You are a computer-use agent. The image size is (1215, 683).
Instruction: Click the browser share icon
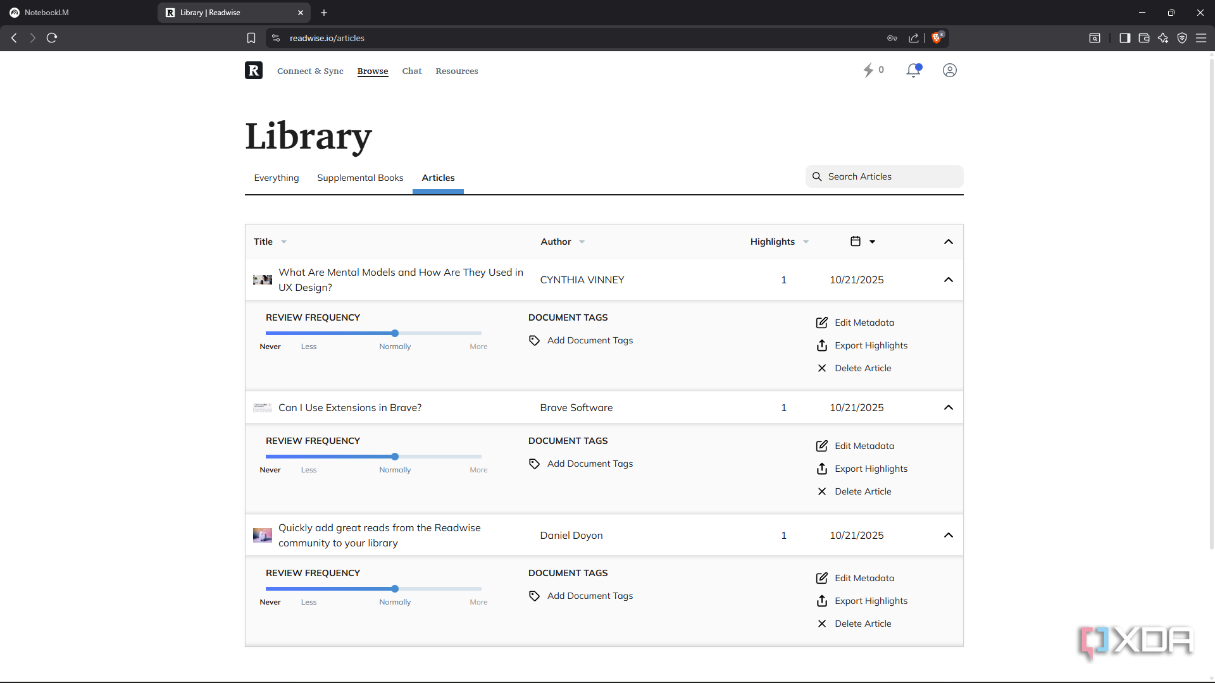tap(914, 38)
